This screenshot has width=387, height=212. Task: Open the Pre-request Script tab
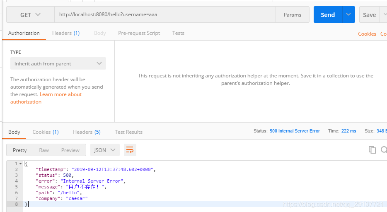[139, 33]
